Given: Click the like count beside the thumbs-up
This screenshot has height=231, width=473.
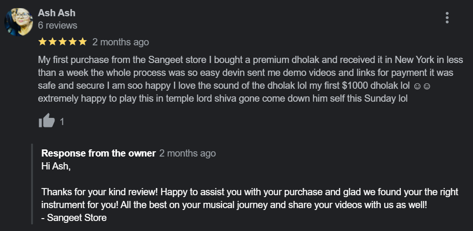Looking at the screenshot, I should pyautogui.click(x=62, y=122).
